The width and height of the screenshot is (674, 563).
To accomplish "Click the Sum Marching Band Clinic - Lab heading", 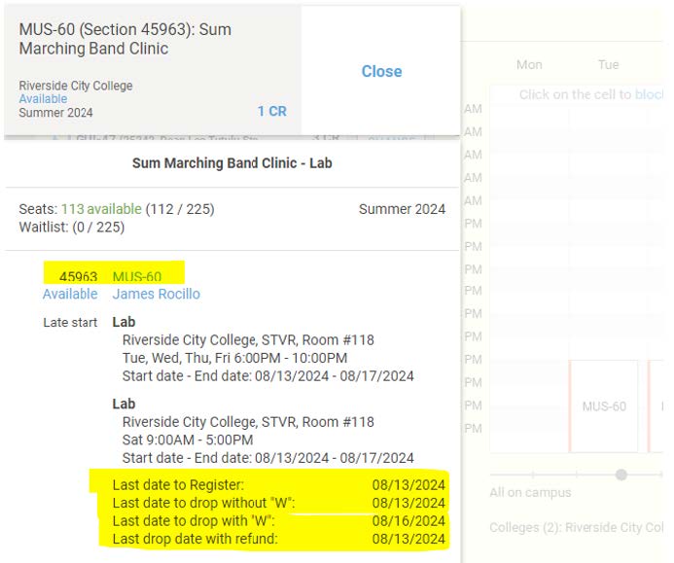I will 232,163.
